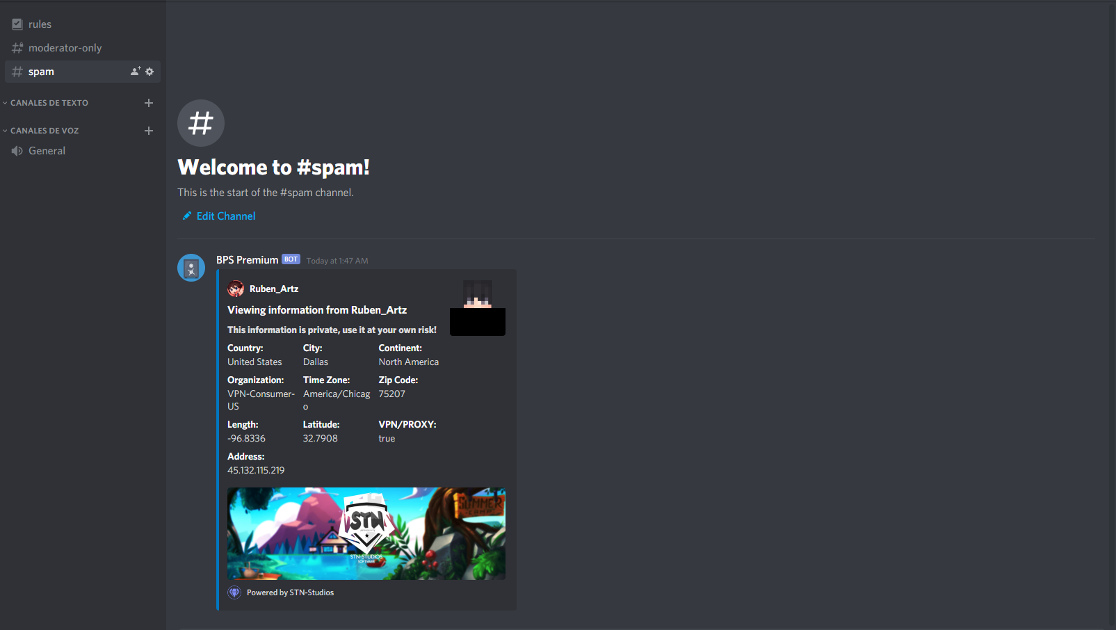
Task: Click the footer icon beside Powered by STN-Studios
Action: (234, 592)
